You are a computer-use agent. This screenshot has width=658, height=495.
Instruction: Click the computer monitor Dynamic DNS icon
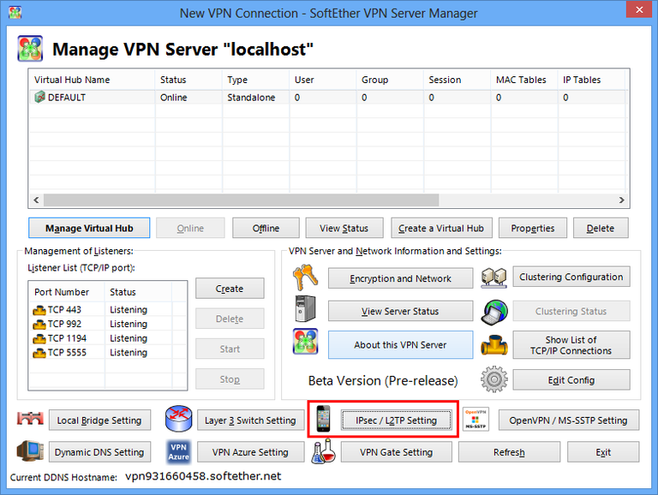pos(30,451)
